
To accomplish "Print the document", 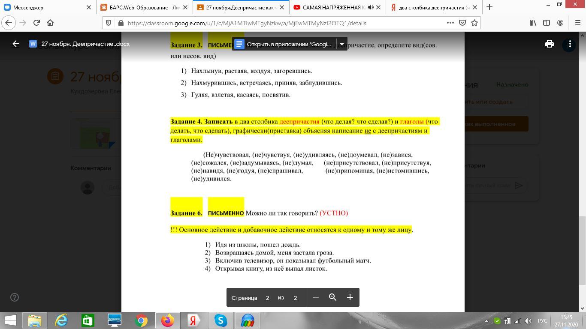I will pyautogui.click(x=549, y=44).
